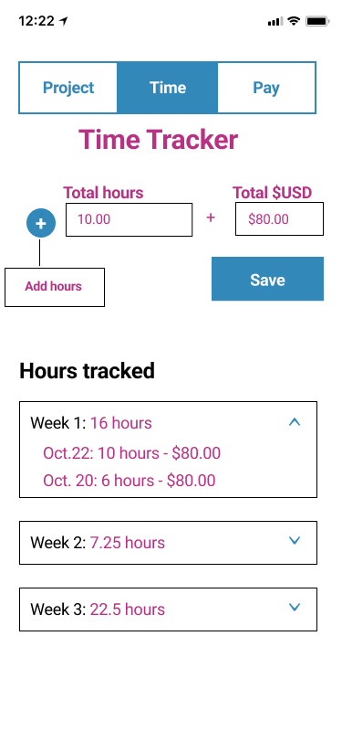Tap the Week 3: 22.5 hours row

click(x=168, y=609)
